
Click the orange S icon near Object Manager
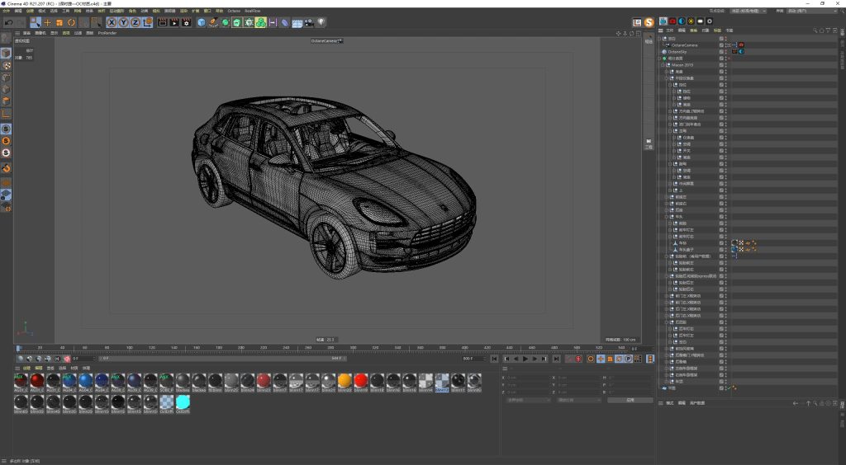coord(649,22)
